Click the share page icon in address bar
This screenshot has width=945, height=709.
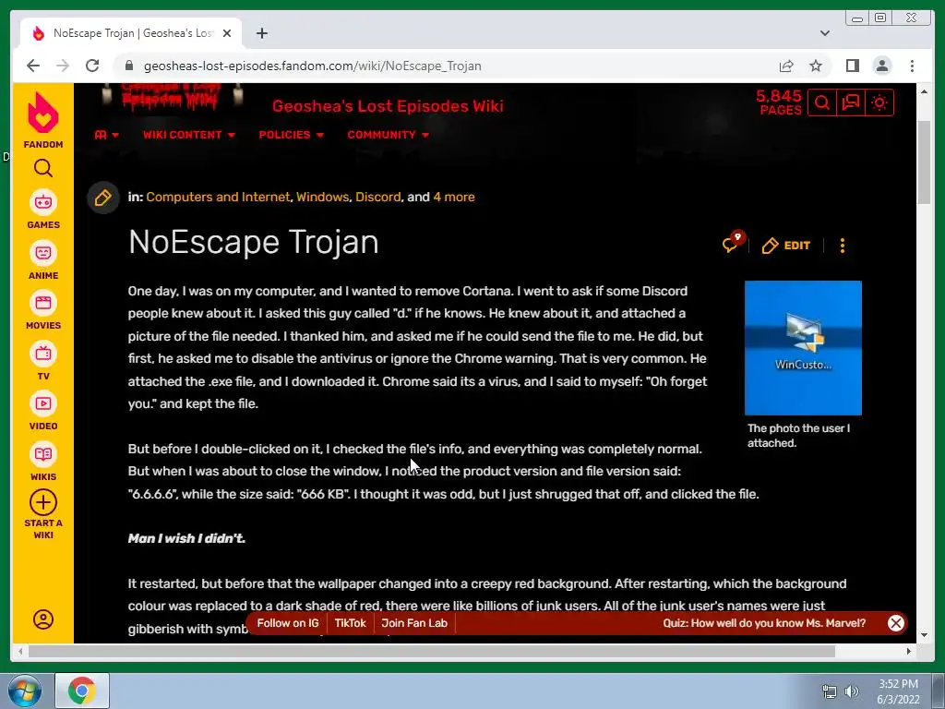pyautogui.click(x=786, y=66)
